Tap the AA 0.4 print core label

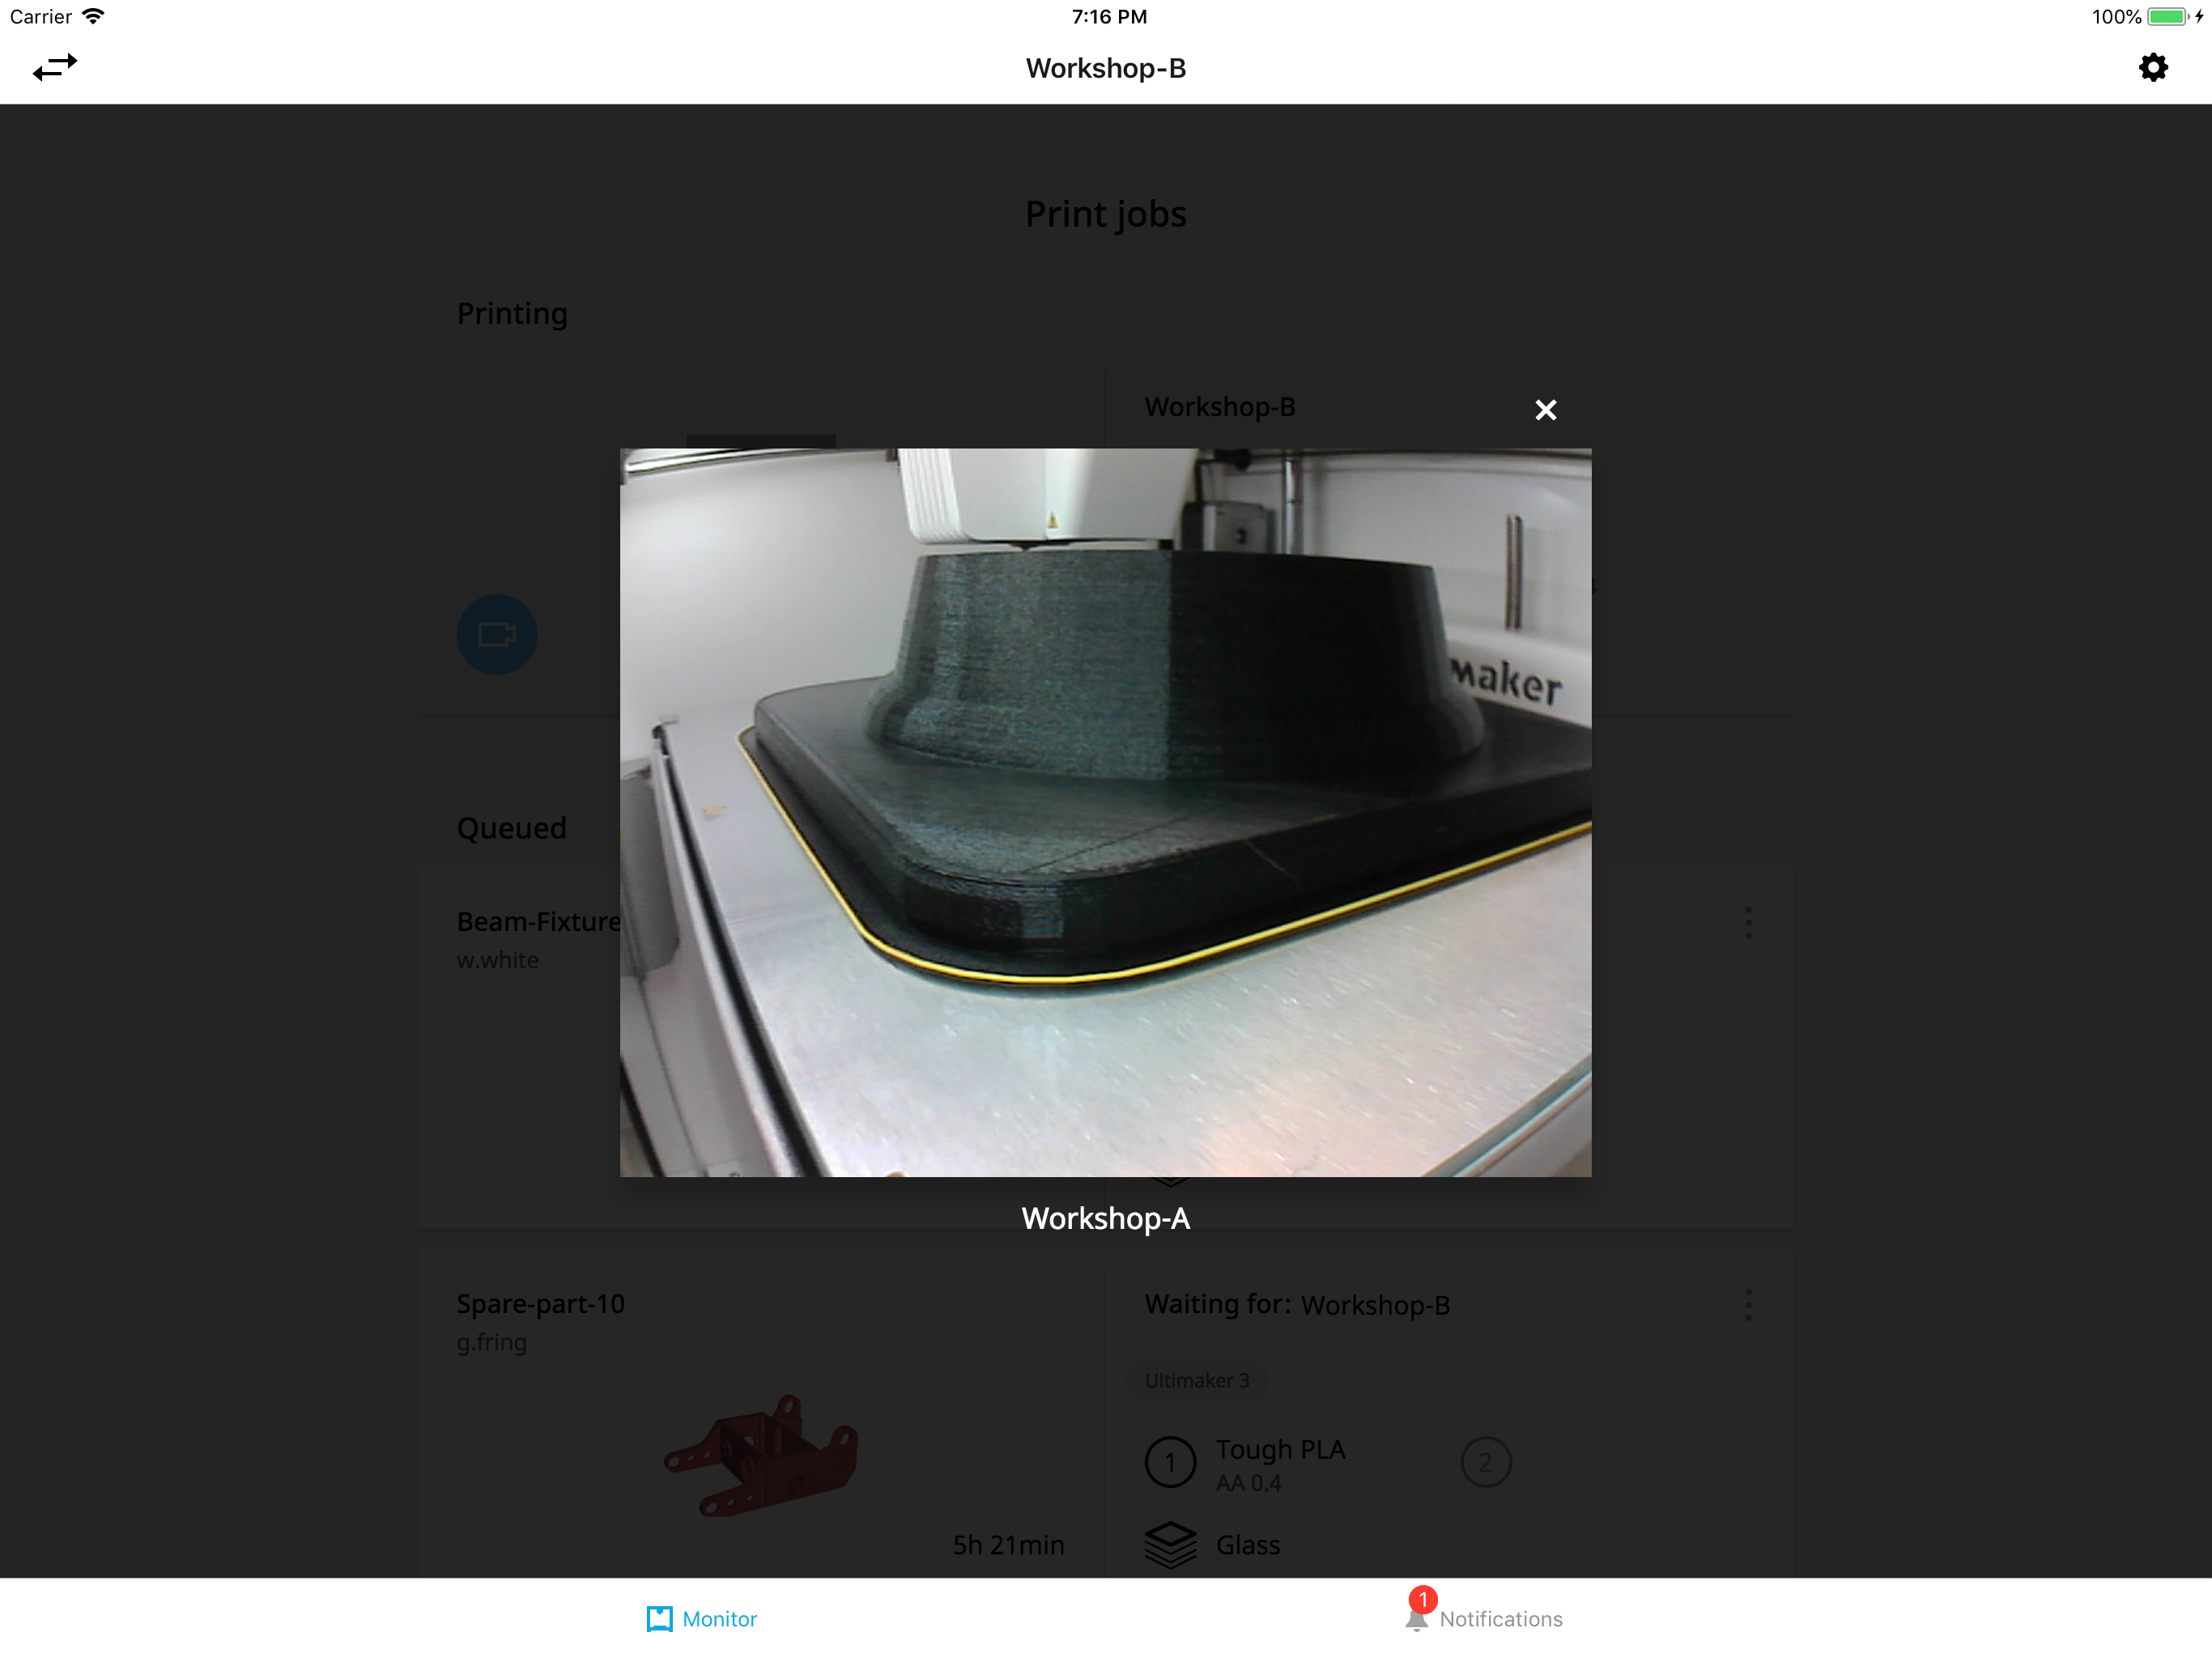1248,1483
